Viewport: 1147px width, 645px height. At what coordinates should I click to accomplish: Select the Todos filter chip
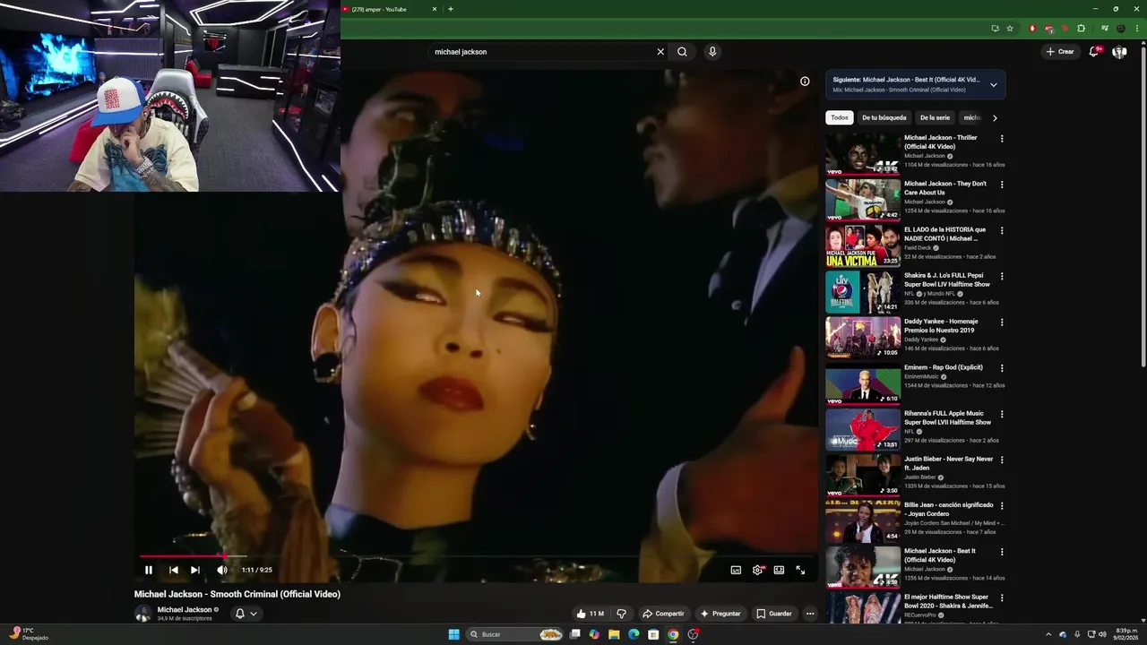[x=839, y=117]
